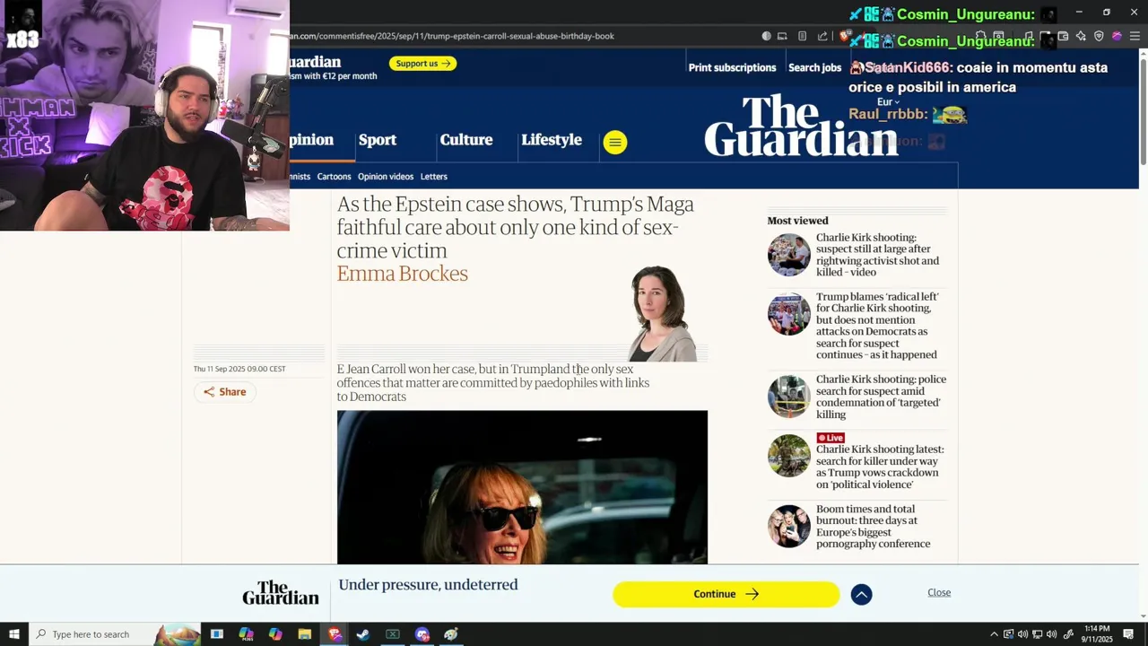Open the Brave share page icon

[822, 36]
